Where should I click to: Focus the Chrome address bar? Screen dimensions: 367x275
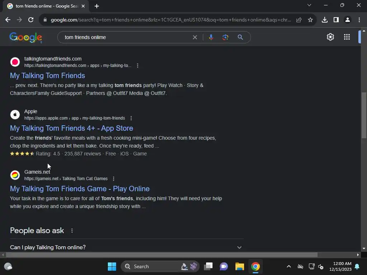[171, 20]
